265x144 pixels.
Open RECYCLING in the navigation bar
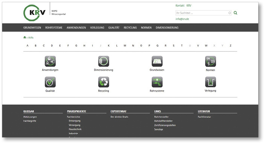click(130, 28)
